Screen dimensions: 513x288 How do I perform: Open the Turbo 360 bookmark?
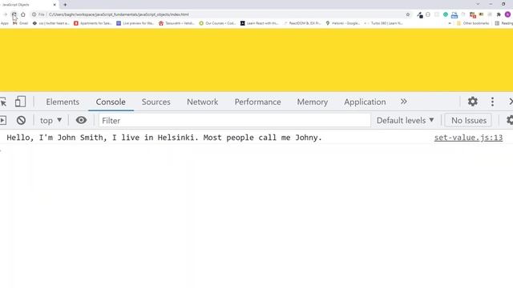(x=383, y=23)
